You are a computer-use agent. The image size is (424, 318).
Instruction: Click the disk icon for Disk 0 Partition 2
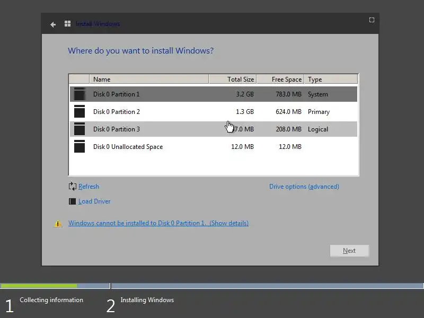point(79,111)
